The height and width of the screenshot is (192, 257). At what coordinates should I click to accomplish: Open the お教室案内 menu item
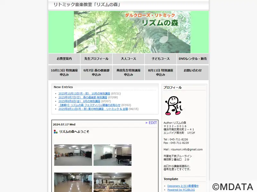point(64,59)
